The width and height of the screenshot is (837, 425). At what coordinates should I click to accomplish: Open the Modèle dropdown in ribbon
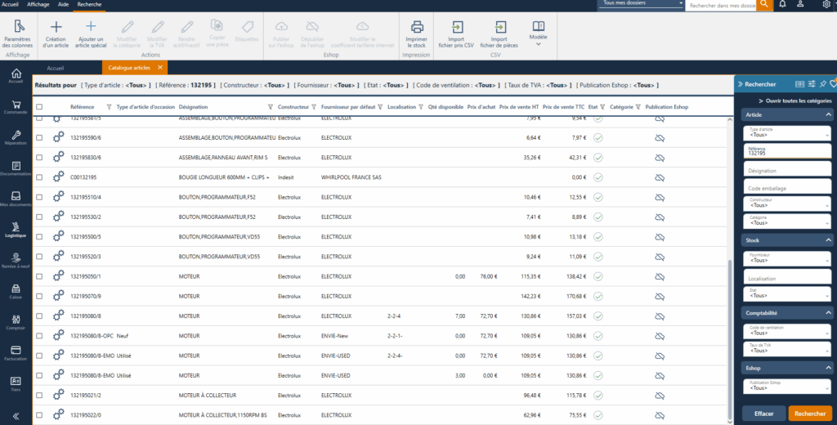click(538, 32)
